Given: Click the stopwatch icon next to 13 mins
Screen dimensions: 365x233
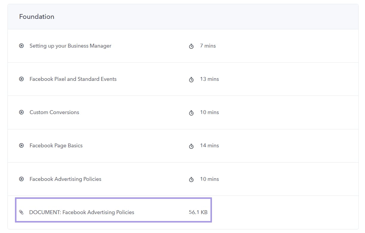Looking at the screenshot, I should click(x=191, y=79).
